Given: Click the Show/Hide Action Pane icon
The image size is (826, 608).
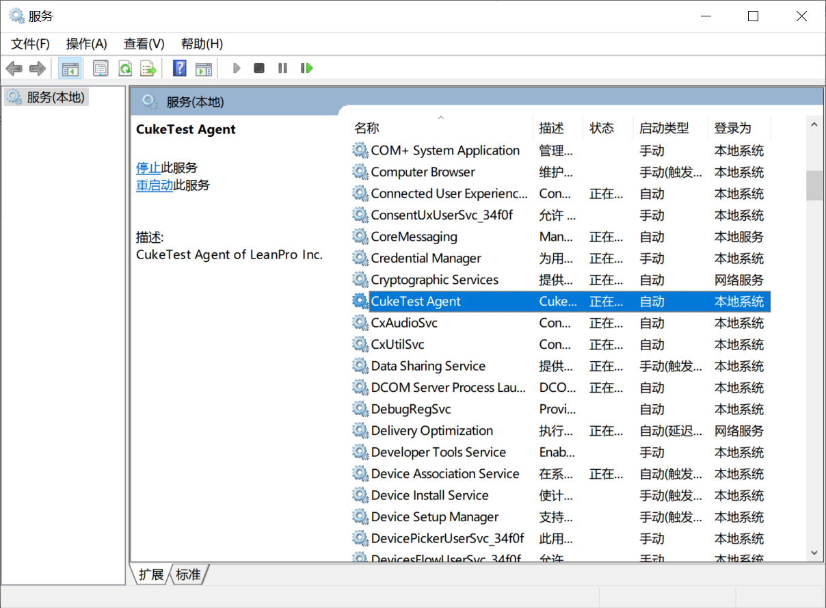Looking at the screenshot, I should pos(203,68).
